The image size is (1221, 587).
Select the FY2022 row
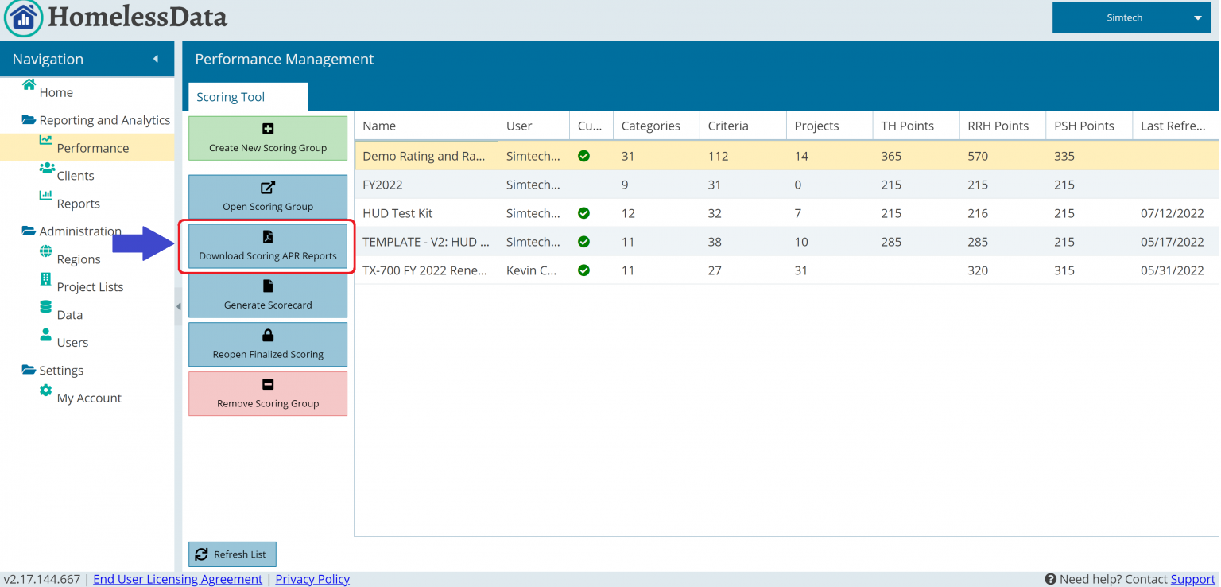(786, 185)
